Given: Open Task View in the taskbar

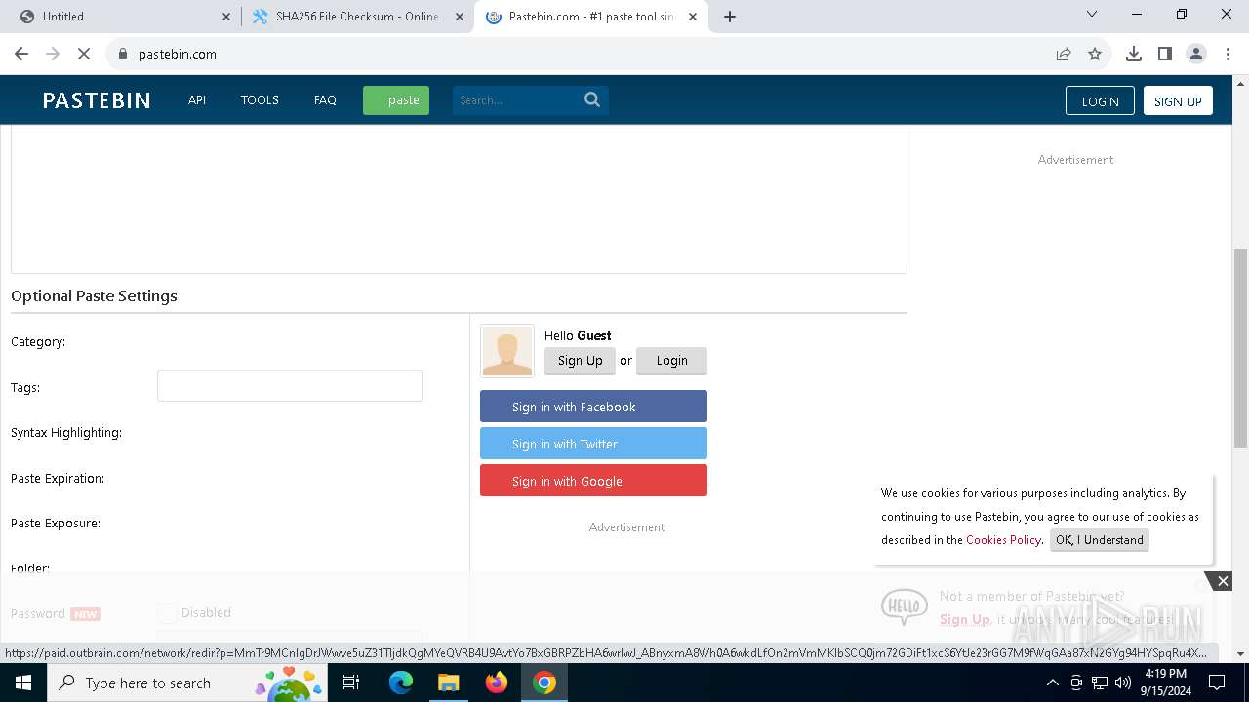Looking at the screenshot, I should 351,682.
